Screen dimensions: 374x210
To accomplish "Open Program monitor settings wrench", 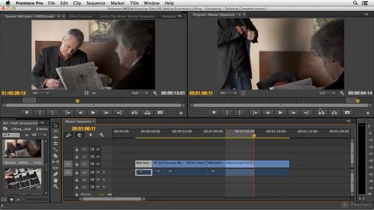I will (342, 93).
